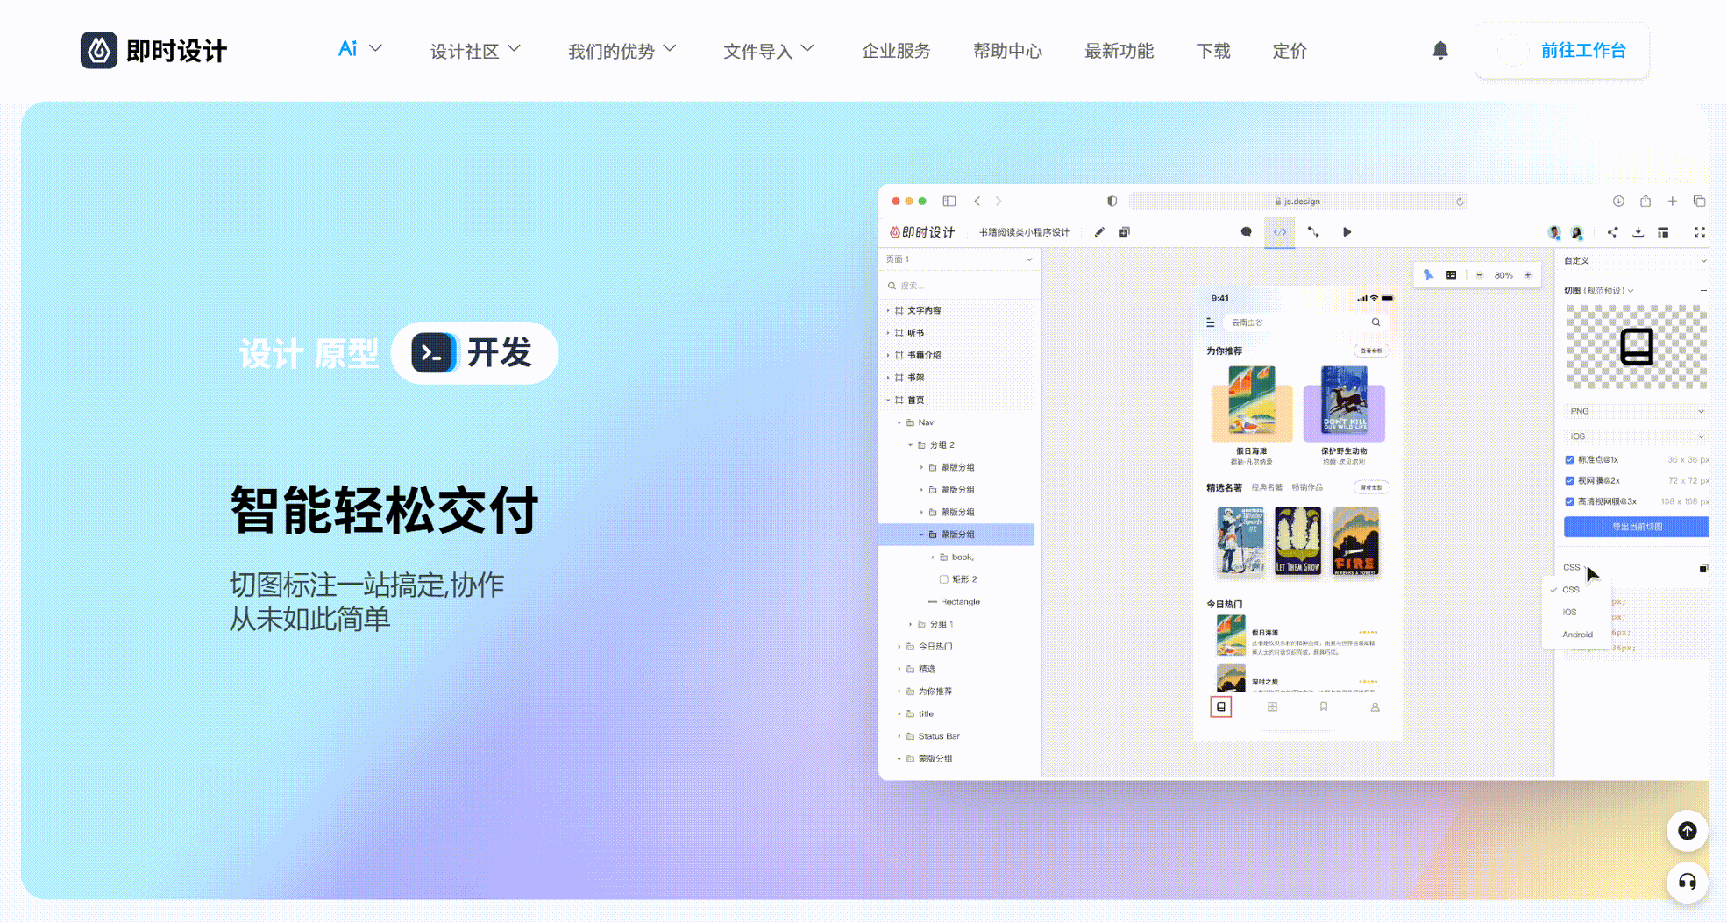Select Android in the code language menu

click(x=1577, y=635)
